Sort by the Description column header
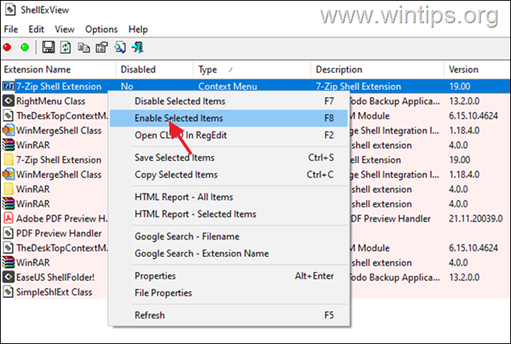This screenshot has width=511, height=344. click(377, 70)
